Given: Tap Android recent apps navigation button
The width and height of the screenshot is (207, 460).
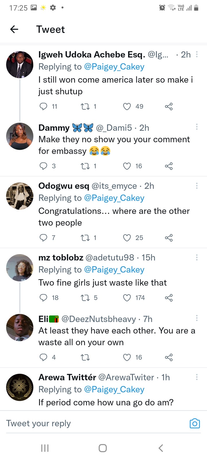Looking at the screenshot, I should pyautogui.click(x=45, y=448).
